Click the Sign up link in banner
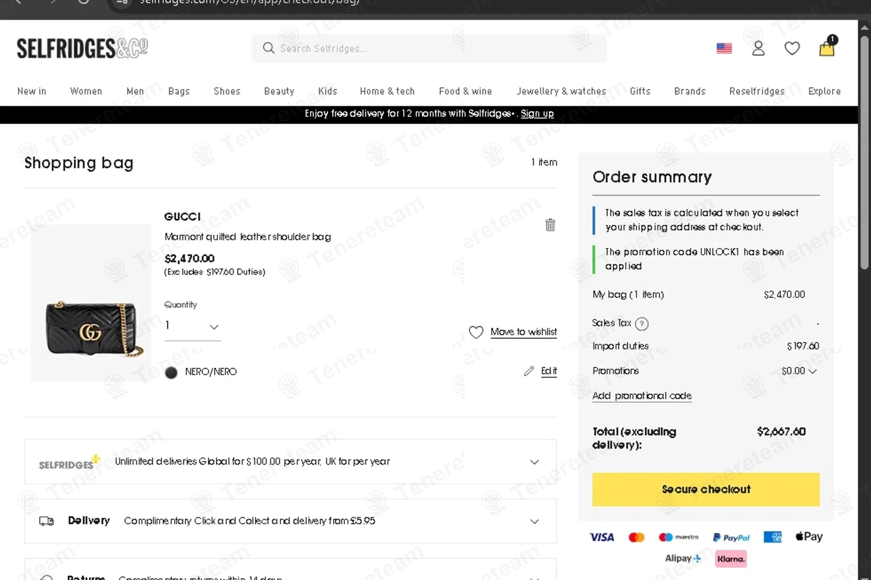This screenshot has height=580, width=871. click(x=537, y=114)
